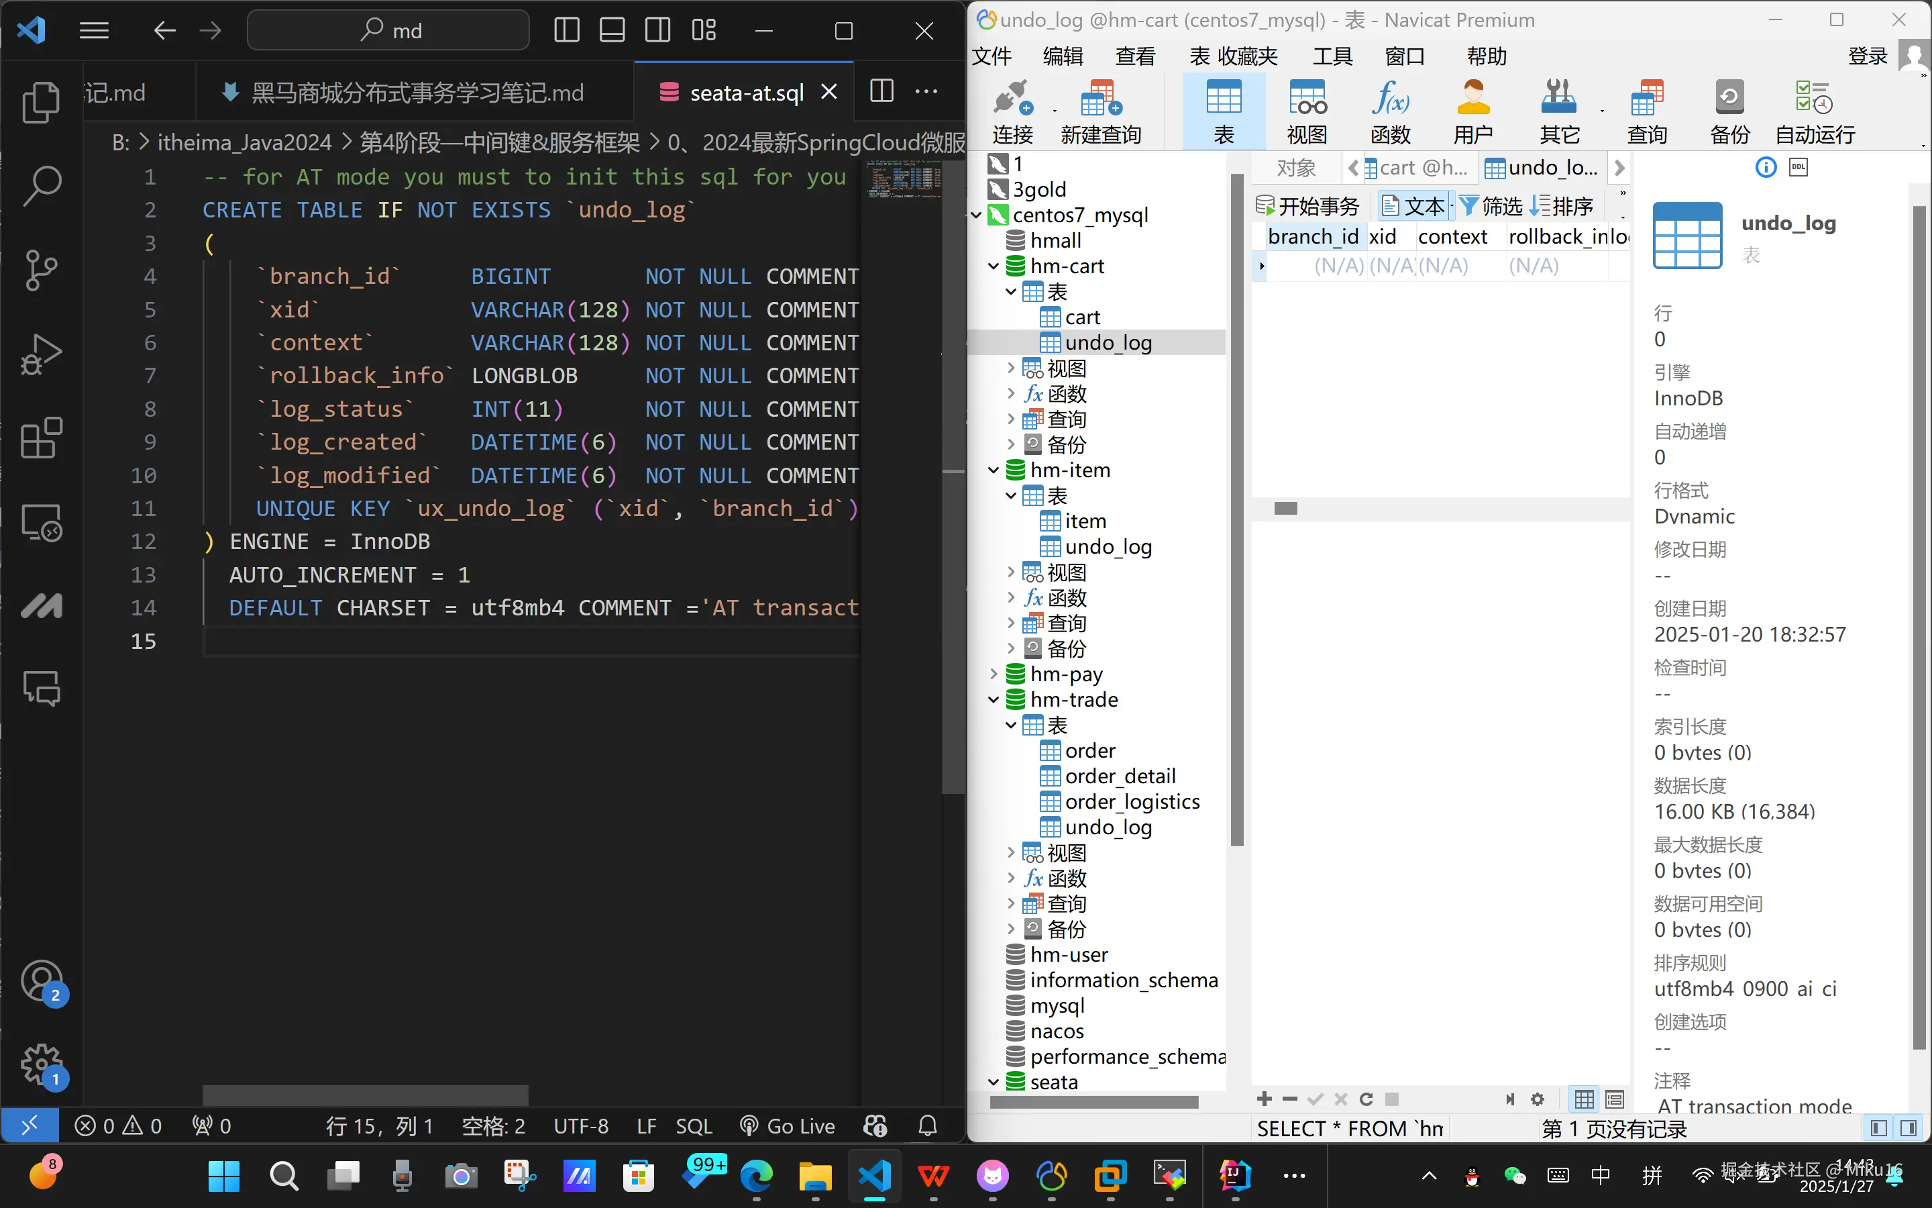Expand the 视图 node under hm-item
The width and height of the screenshot is (1932, 1208).
1011,572
